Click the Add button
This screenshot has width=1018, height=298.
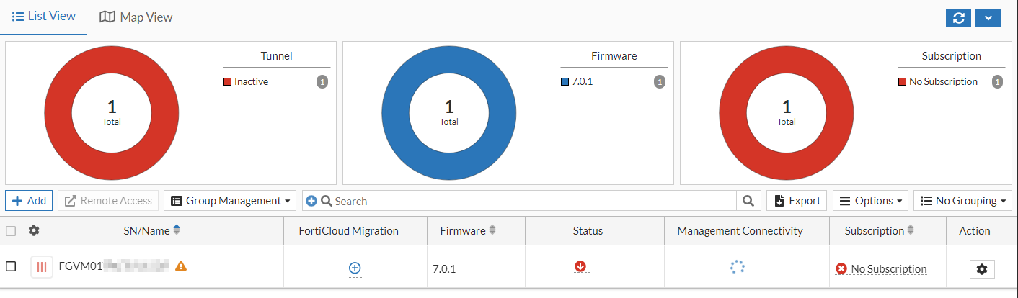click(29, 201)
